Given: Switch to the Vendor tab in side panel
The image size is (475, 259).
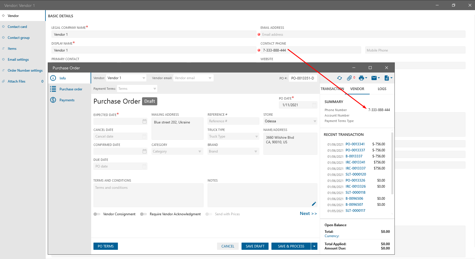Looking at the screenshot, I should tap(357, 89).
